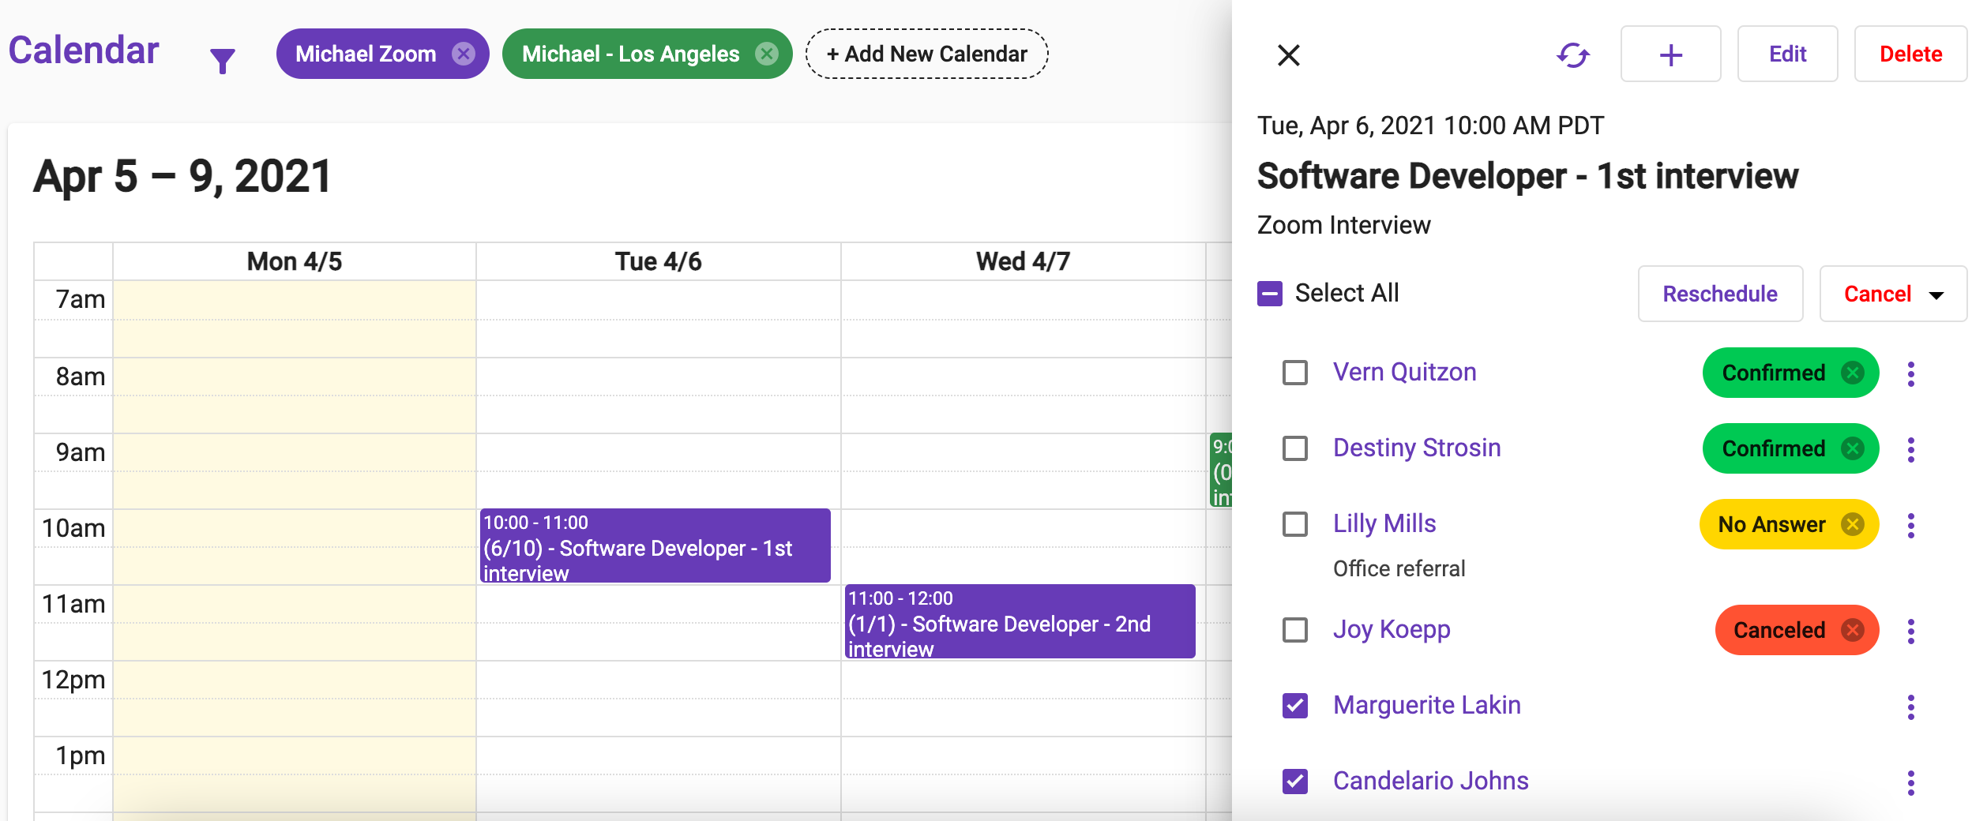Open the three-dot menu for Candelario Johns
The image size is (1987, 821).
click(x=1911, y=782)
